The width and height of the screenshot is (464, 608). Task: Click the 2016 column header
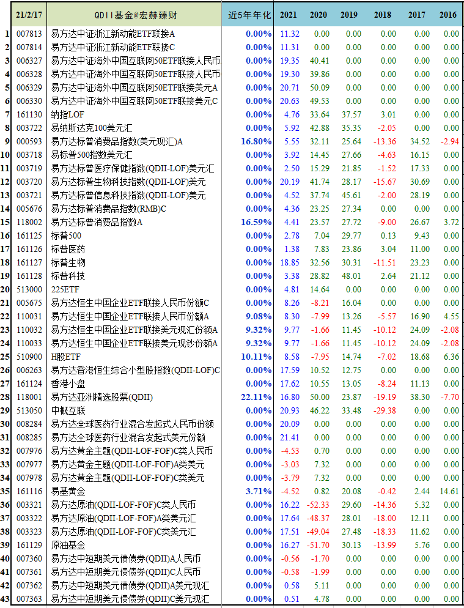[448, 15]
